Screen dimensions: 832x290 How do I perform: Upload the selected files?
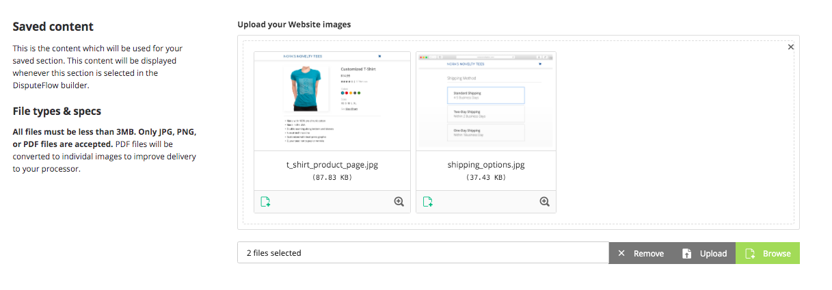coord(704,254)
